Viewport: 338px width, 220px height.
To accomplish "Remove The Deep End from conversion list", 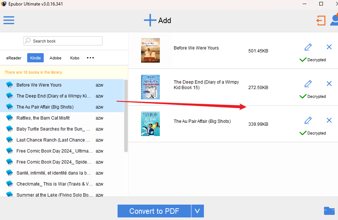I will point(329,84).
